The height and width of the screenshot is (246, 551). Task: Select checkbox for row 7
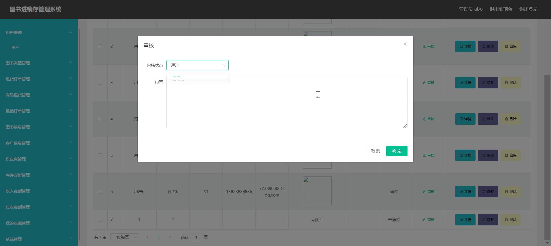100,220
